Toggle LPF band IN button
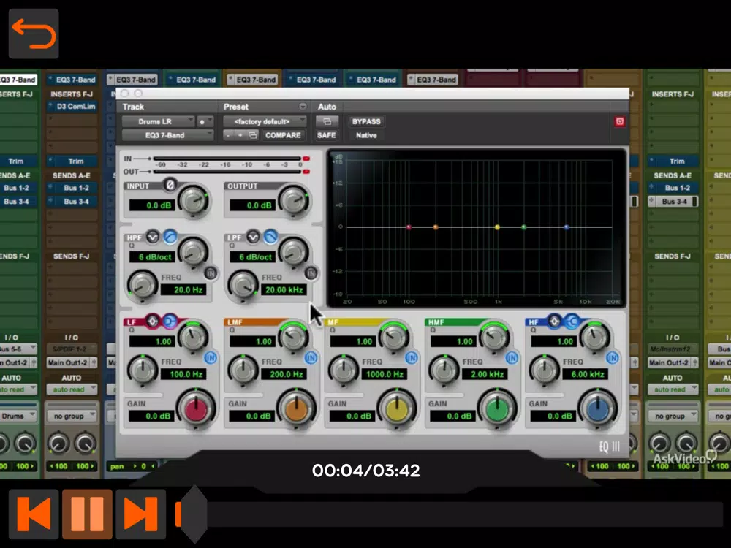 tap(311, 273)
